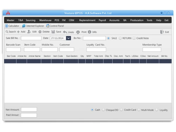Launch Internet Explorer icon
This screenshot has height=132, width=176.
[24, 26]
